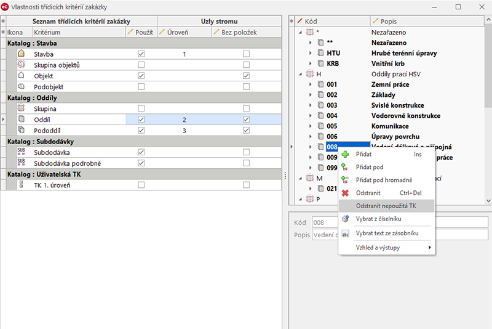Choose Vybrat z číselníku entry
Viewport: 492px width, 329px height.
tap(386, 219)
